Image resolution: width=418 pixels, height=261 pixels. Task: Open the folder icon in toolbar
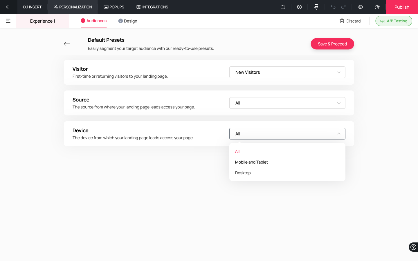pyautogui.click(x=283, y=7)
